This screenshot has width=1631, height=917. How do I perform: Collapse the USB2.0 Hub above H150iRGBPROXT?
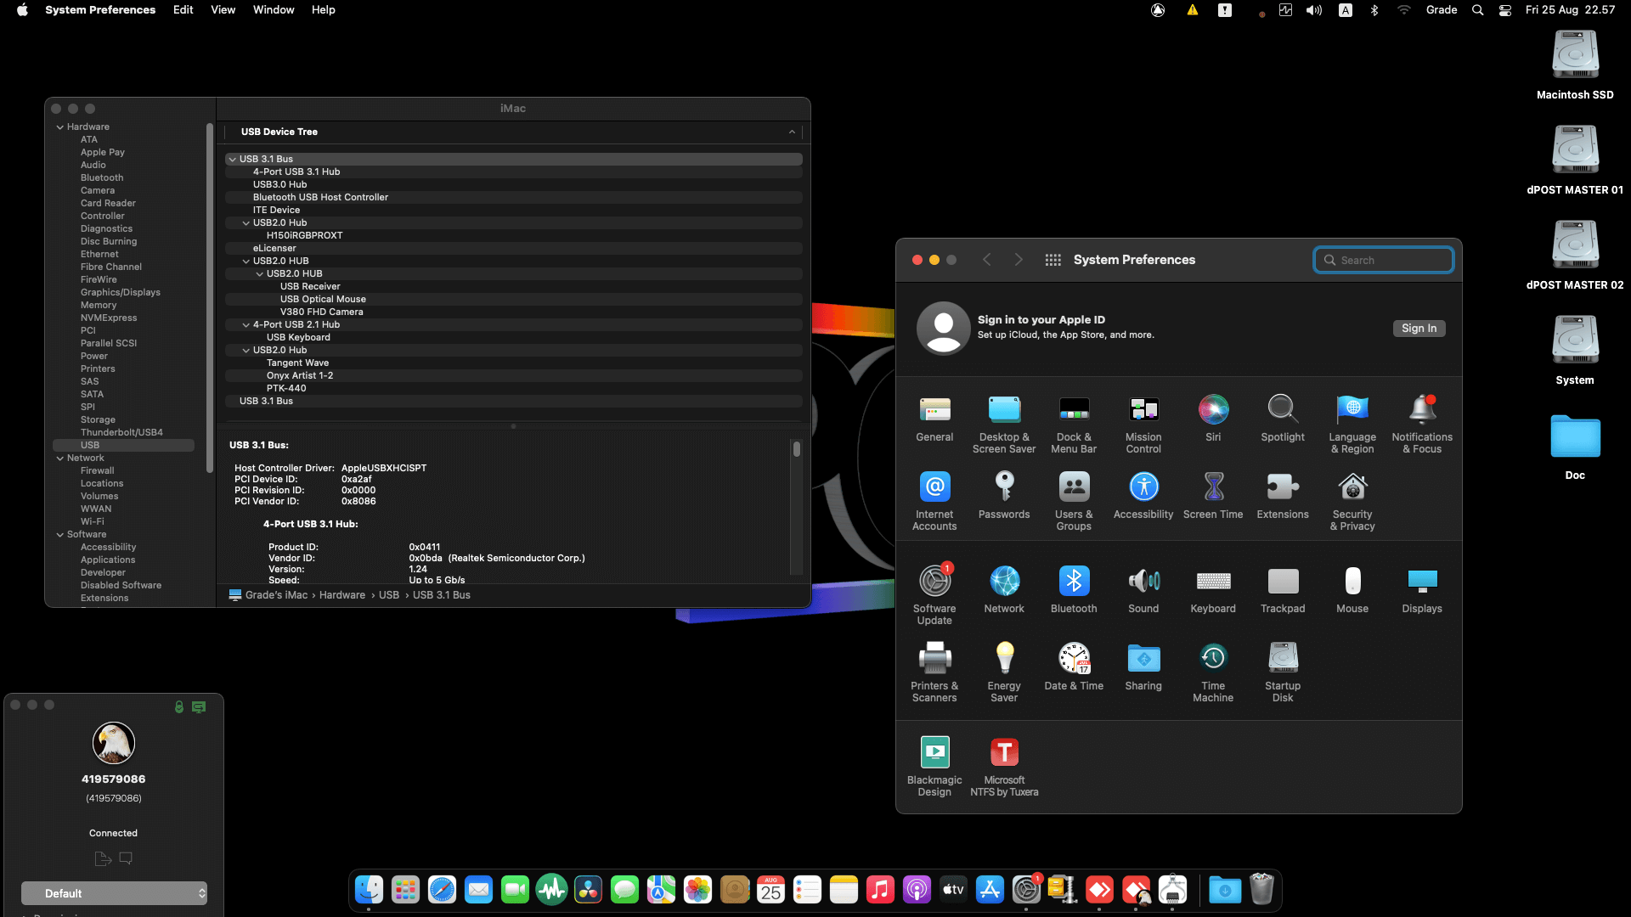point(246,223)
